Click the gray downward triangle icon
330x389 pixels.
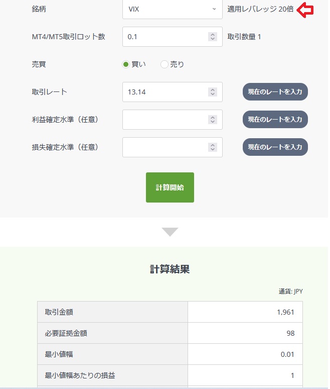point(170,232)
